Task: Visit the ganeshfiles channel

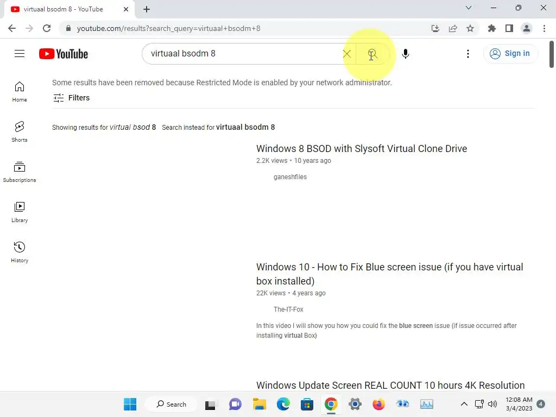Action: [x=290, y=177]
